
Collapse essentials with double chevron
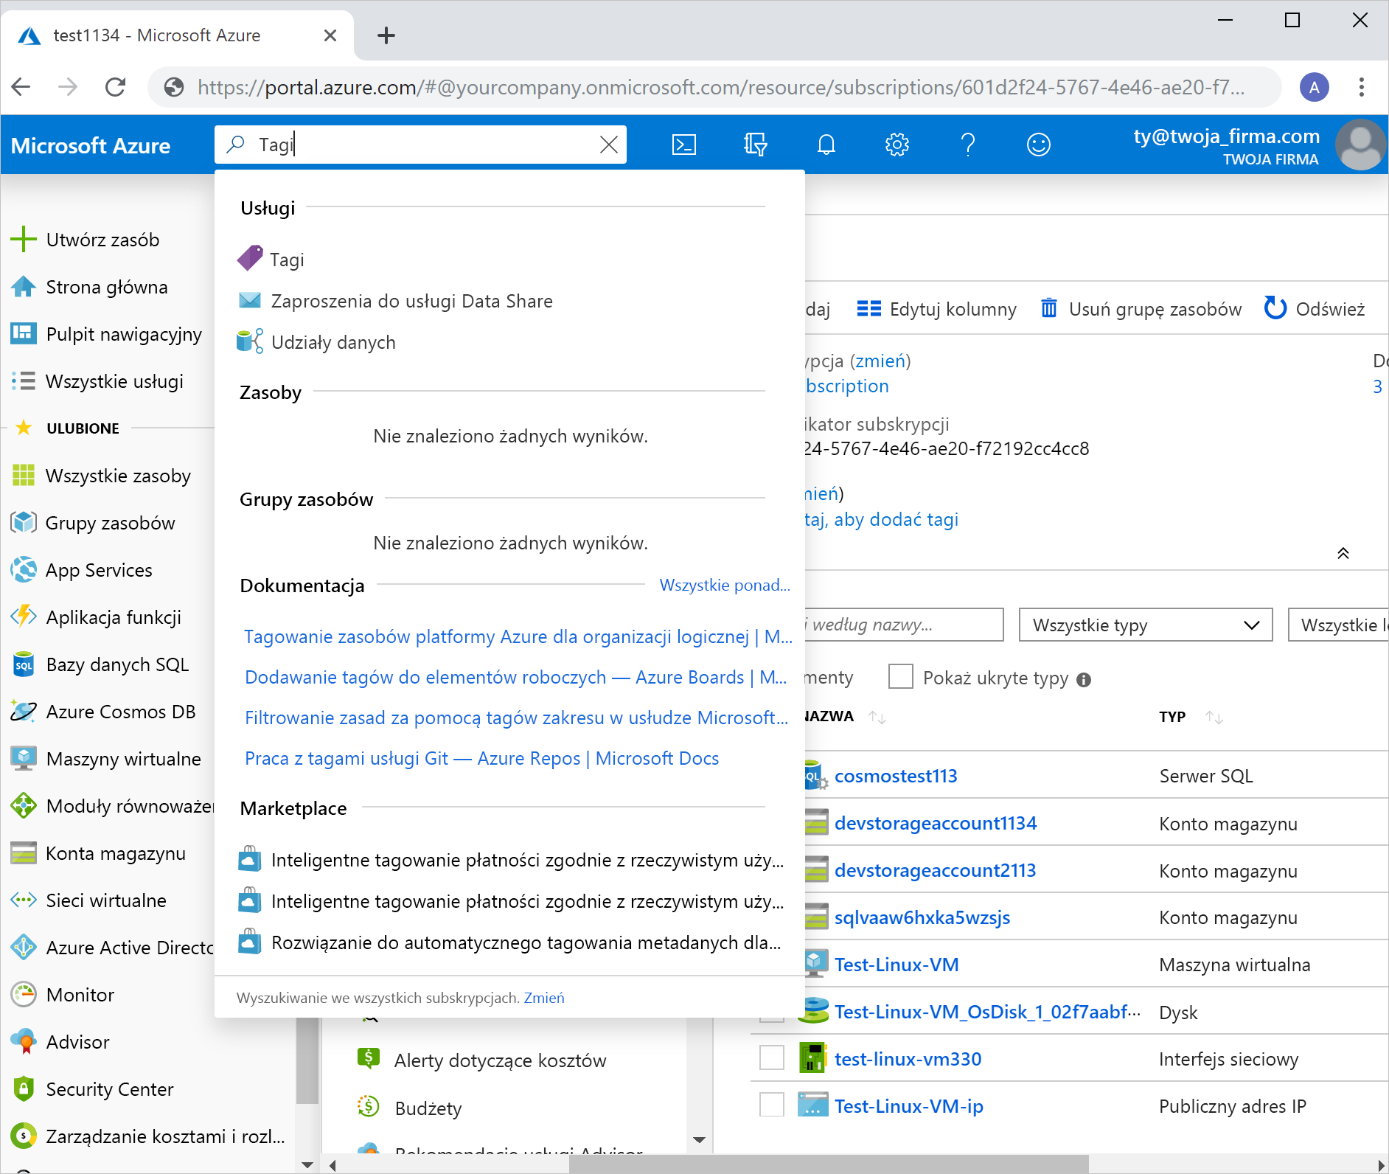pyautogui.click(x=1343, y=554)
